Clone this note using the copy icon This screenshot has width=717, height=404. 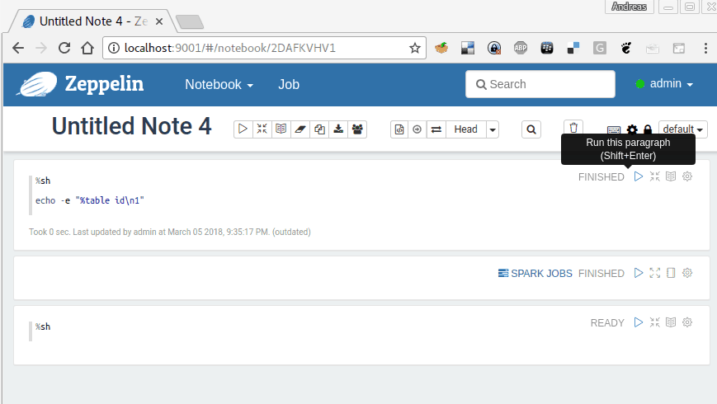(x=319, y=129)
